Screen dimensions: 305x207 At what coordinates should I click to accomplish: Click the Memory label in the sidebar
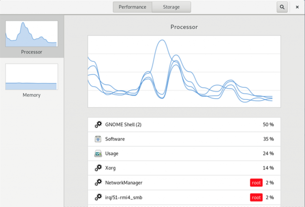pos(32,95)
